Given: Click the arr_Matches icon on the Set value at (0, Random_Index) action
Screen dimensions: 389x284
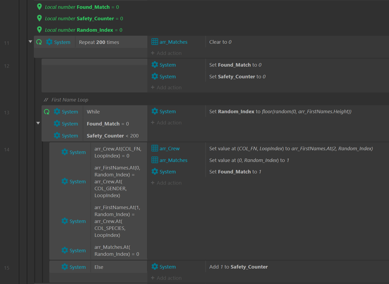Looking at the screenshot, I should coord(155,160).
